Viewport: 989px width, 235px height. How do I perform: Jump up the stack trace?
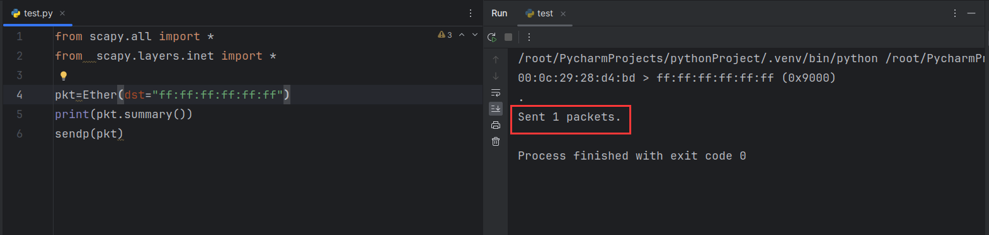click(496, 60)
